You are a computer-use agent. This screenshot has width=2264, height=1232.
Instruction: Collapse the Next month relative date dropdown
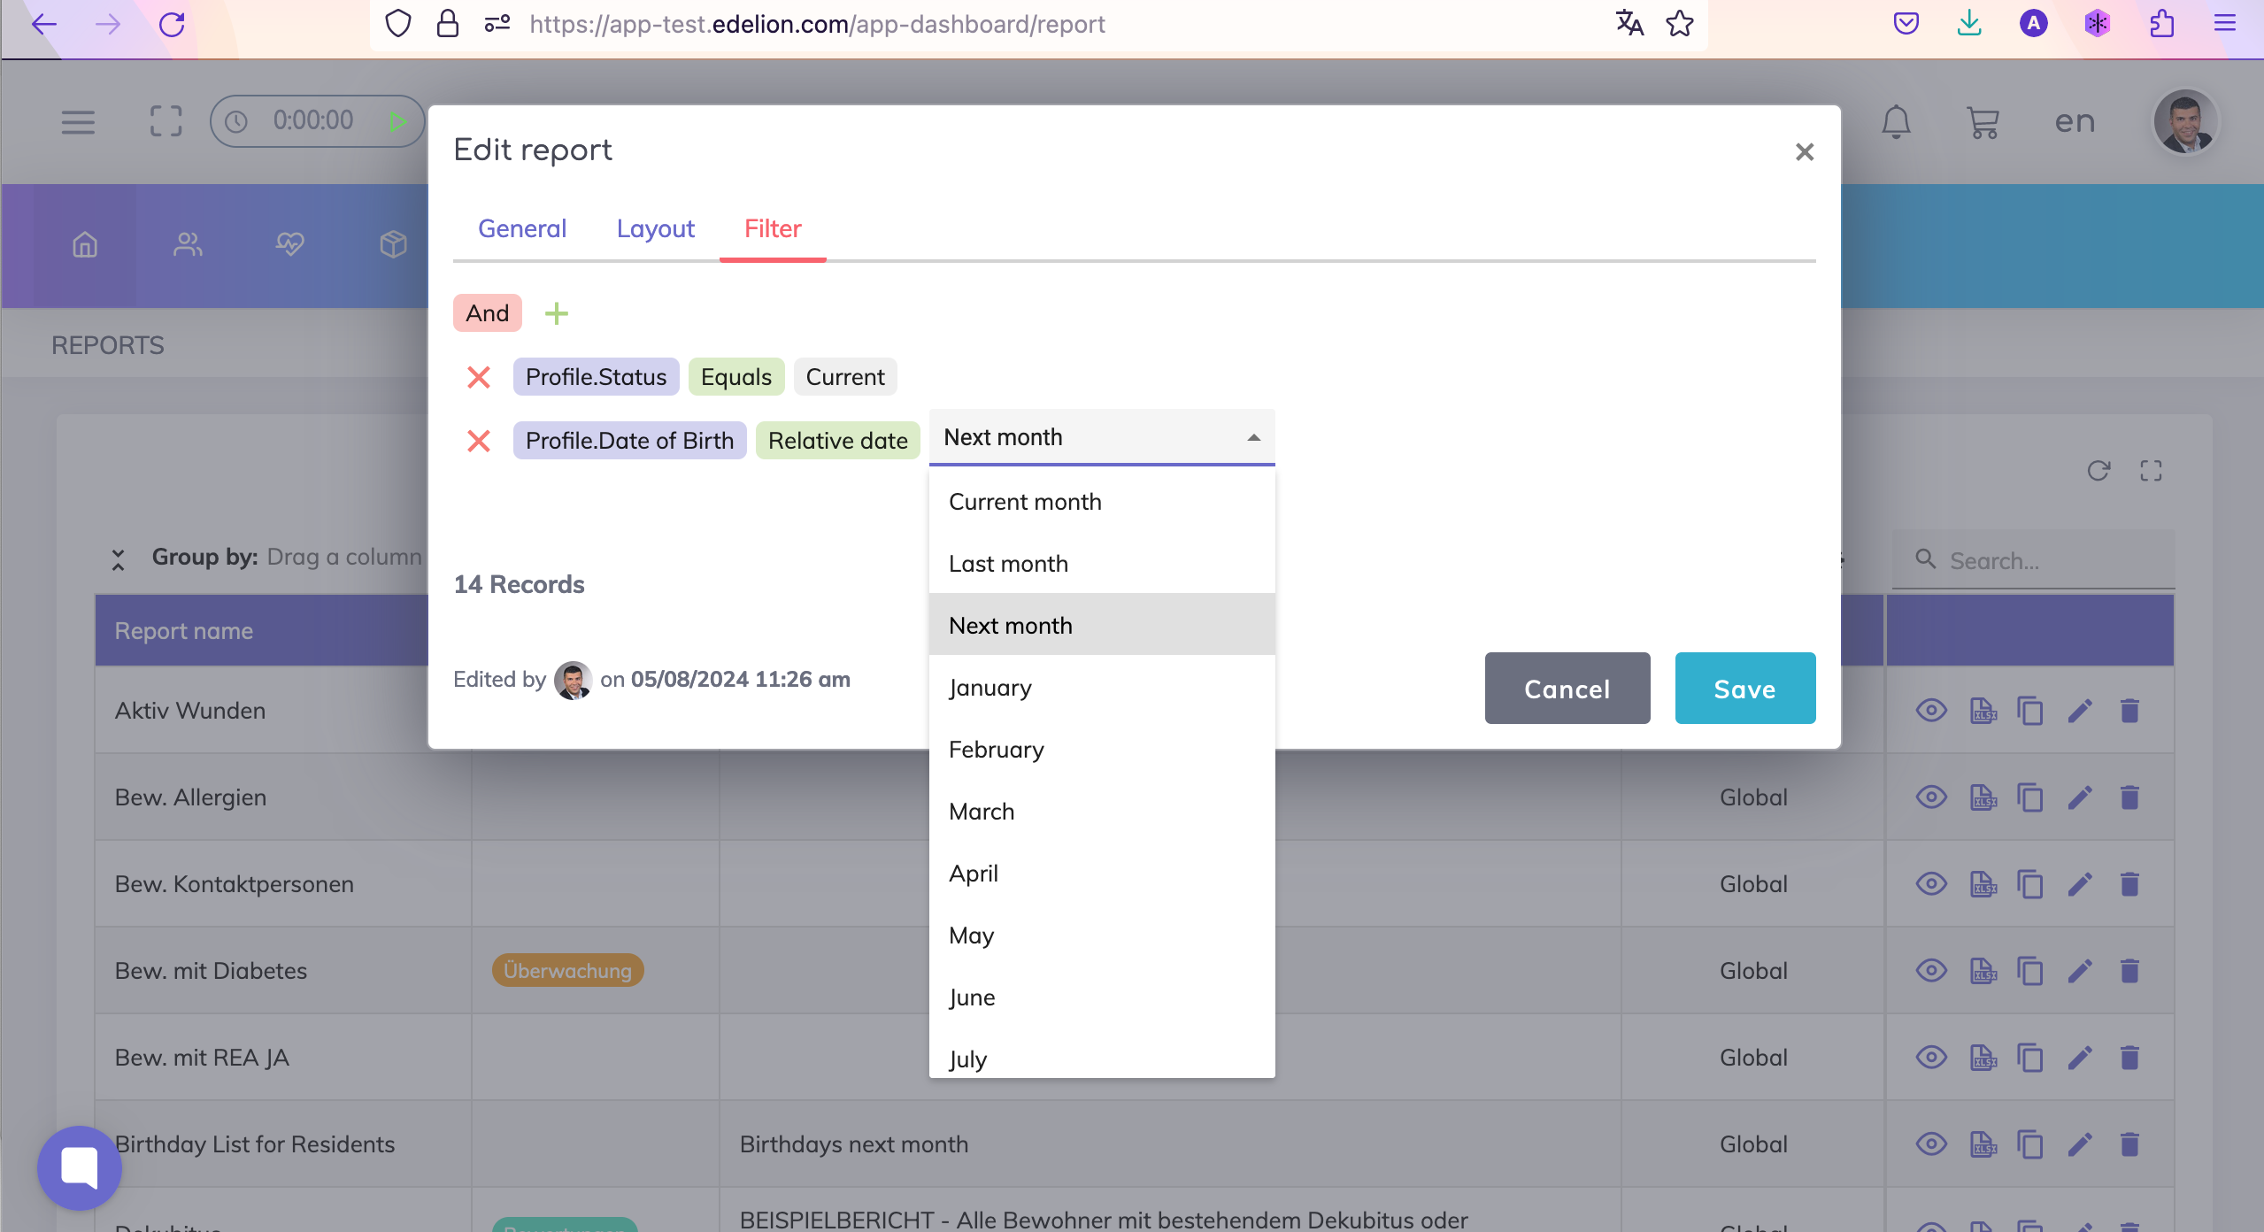click(1253, 437)
